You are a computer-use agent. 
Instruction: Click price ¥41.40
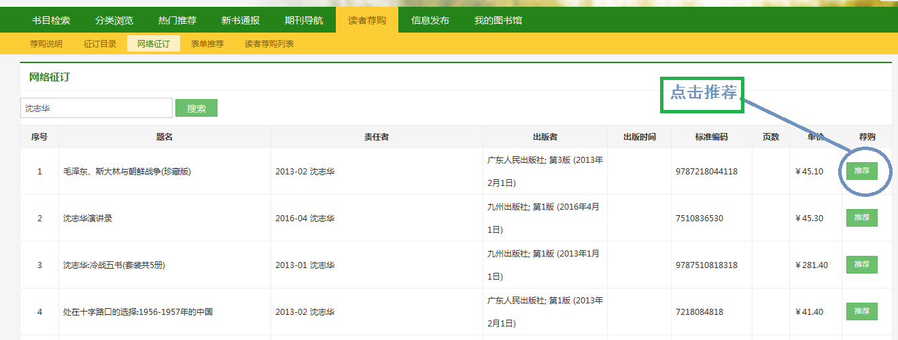(809, 312)
